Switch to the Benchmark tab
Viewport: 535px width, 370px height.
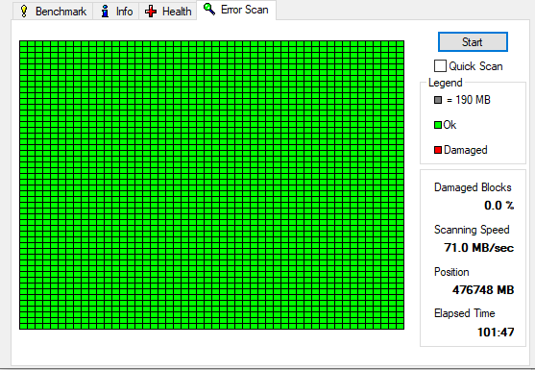coord(53,11)
